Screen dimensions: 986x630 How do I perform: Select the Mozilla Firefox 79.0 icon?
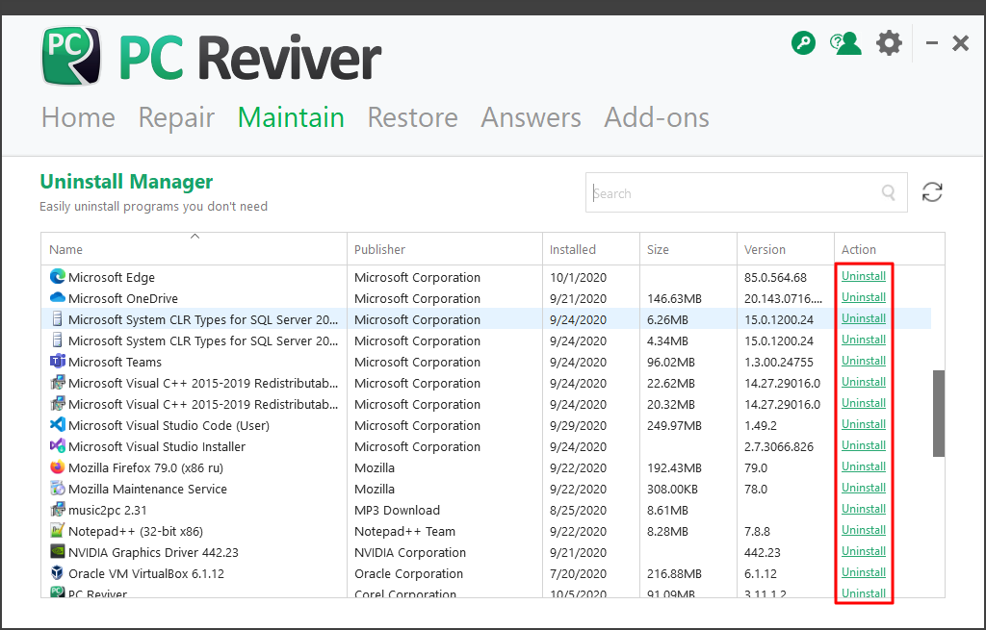57,467
